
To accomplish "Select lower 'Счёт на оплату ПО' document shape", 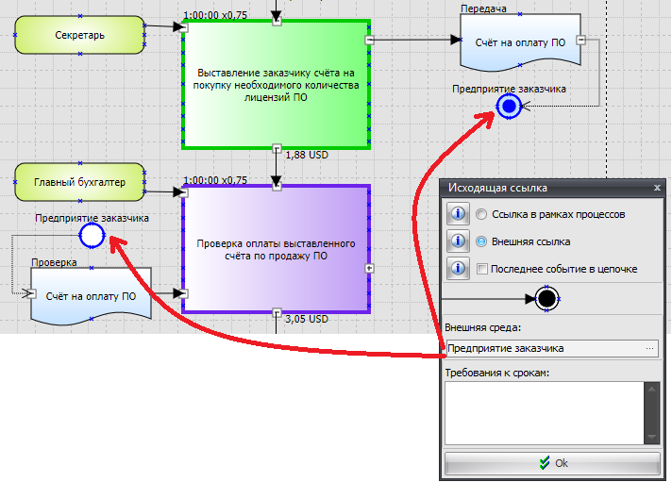I will point(92,295).
